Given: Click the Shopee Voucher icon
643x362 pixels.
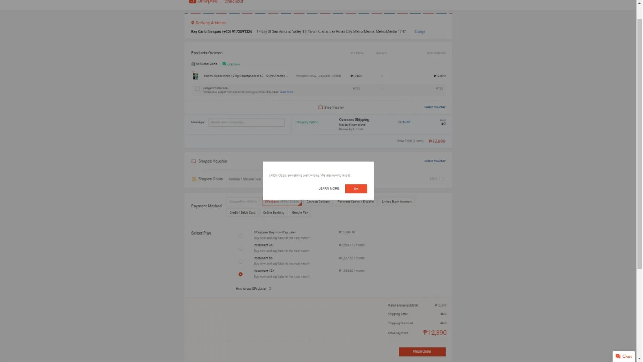Looking at the screenshot, I should (194, 161).
